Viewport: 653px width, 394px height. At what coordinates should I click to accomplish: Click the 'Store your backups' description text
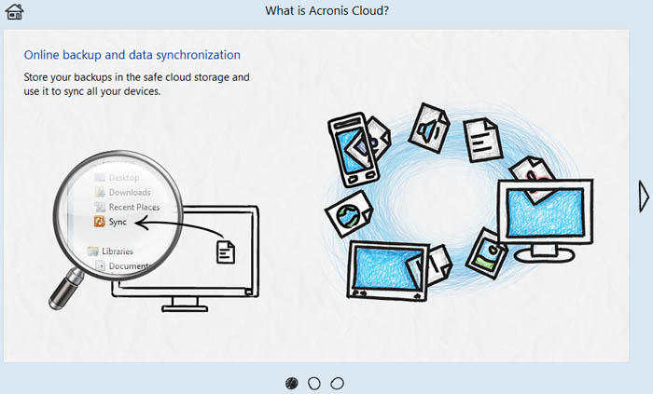[136, 84]
